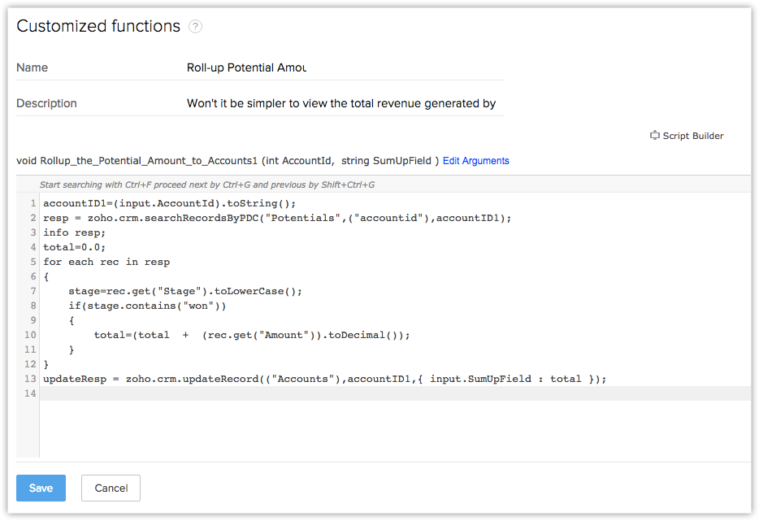759x521 pixels.
Task: Click the stage assignment on line 7
Action: (x=187, y=291)
